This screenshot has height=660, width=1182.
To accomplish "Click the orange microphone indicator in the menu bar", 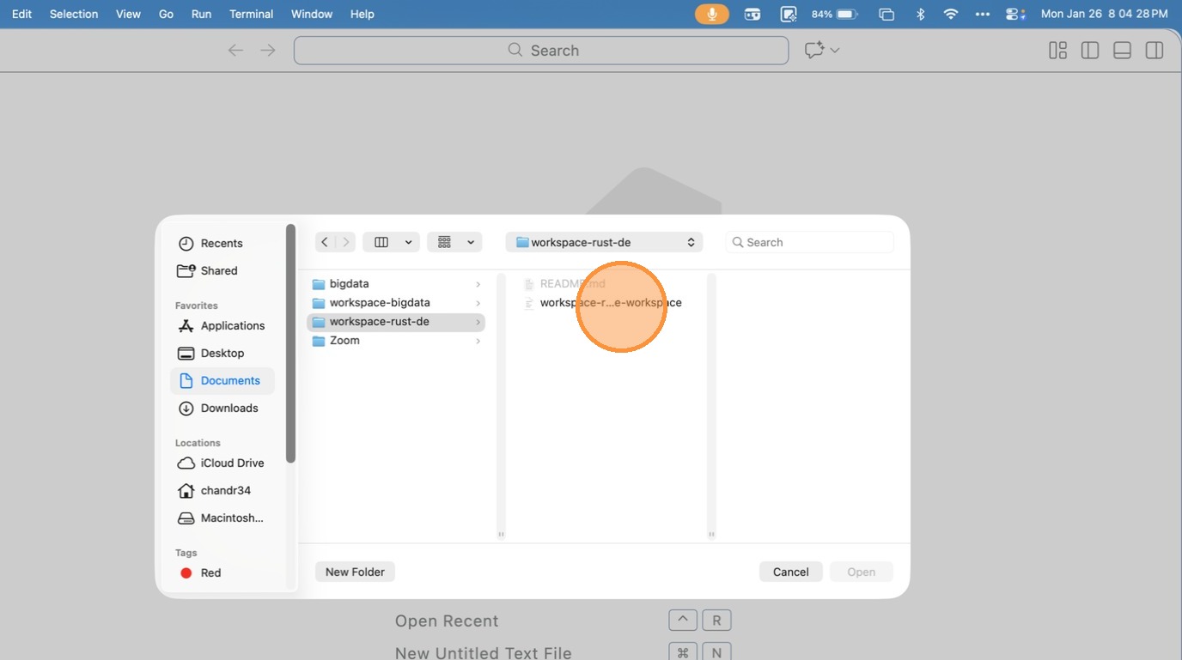I will (x=712, y=14).
